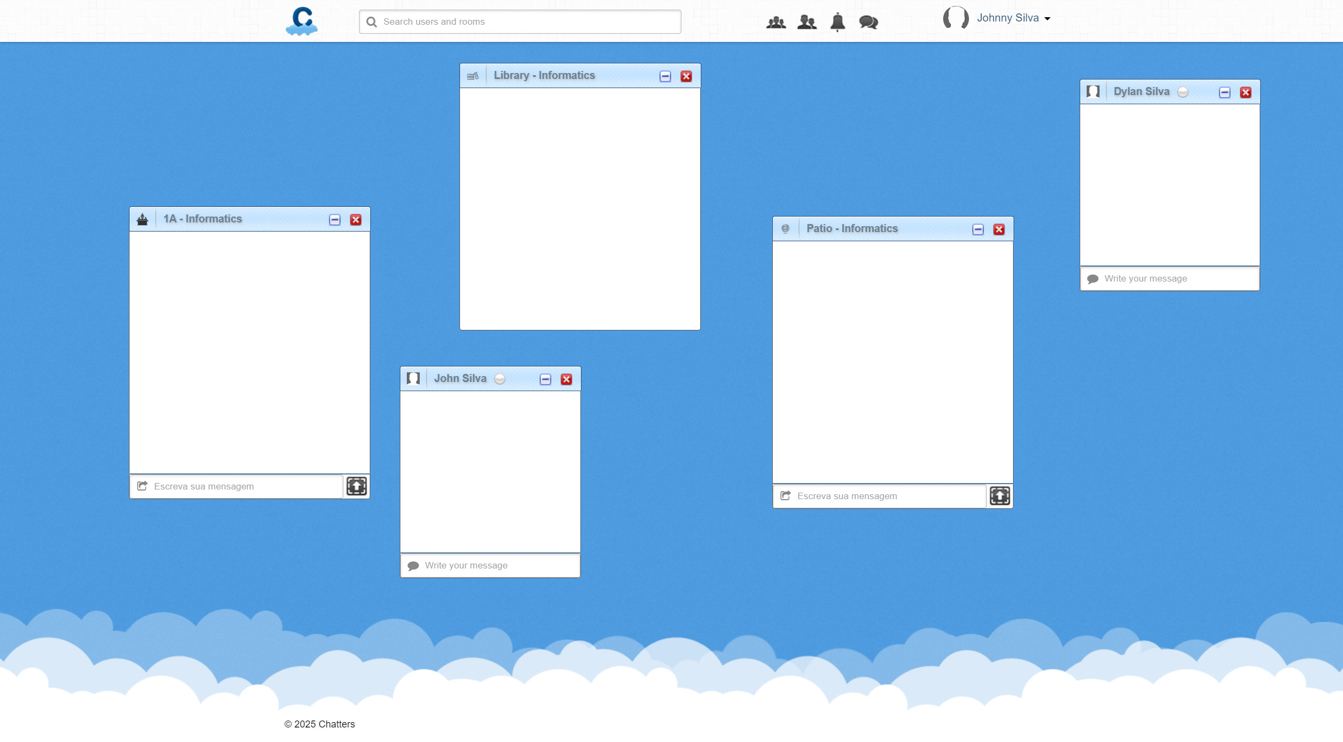Collapse the Patio - Informatics window
Image resolution: width=1343 pixels, height=742 pixels.
(x=978, y=229)
